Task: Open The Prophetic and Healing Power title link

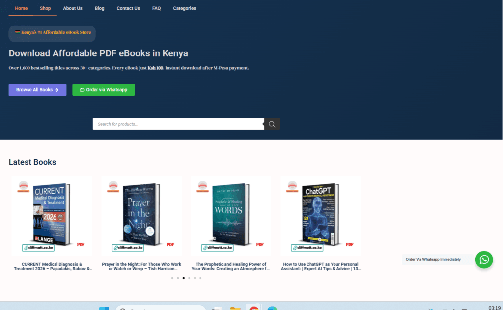Action: pyautogui.click(x=231, y=266)
